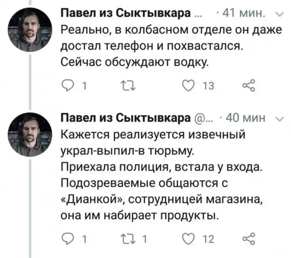291x258 pixels.
Task: Expand the chevron menu on the 40 мин tweet
Action: pos(278,119)
